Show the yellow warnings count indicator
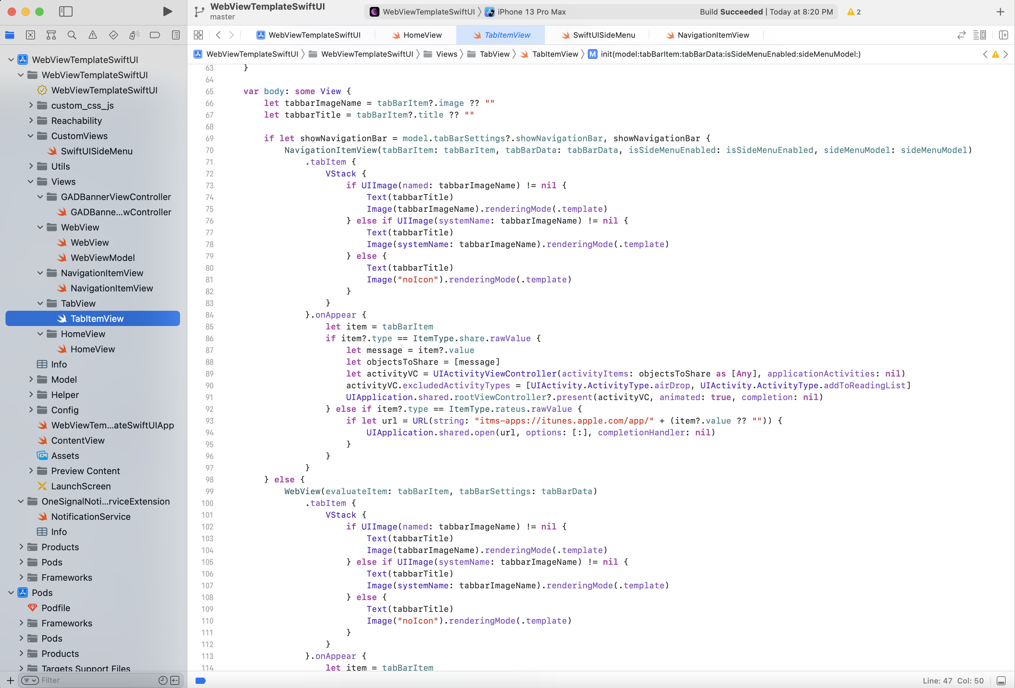Viewport: 1015px width, 688px height. coord(854,12)
